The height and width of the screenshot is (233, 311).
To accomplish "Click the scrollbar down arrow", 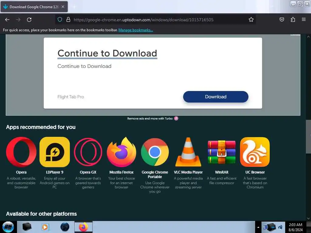I will (308, 218).
